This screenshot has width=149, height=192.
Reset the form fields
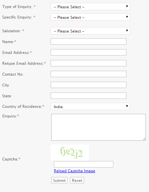(77, 180)
